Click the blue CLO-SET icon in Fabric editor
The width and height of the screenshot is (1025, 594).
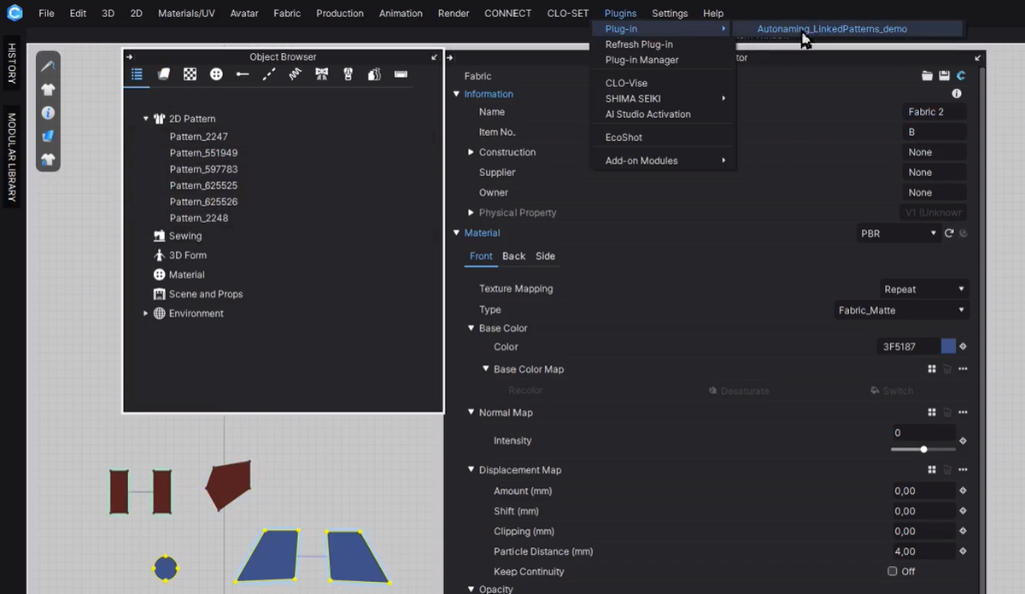click(x=961, y=76)
